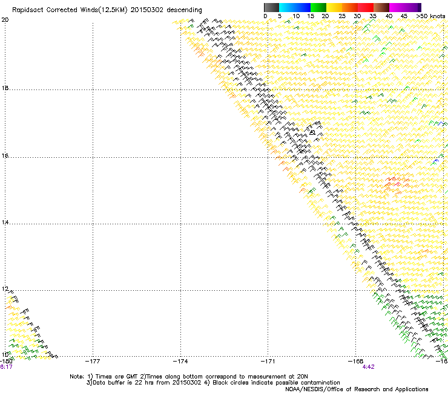Click the red wind barb cluster near 15N
Screen dimensions: 448x393
[x=397, y=183]
